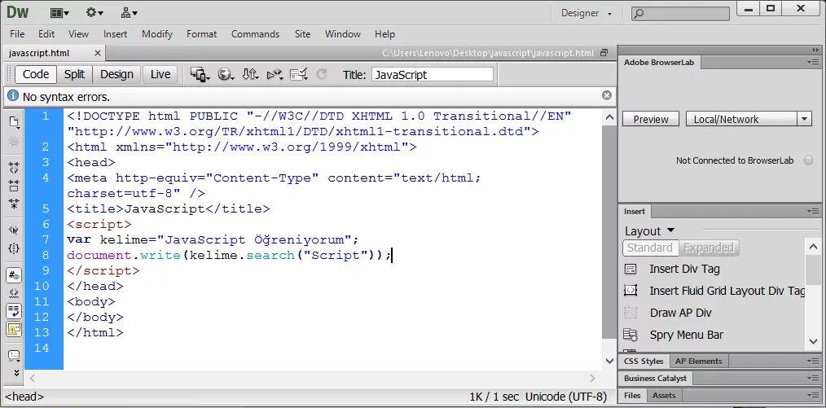Open the Layout menu icon in title bar
The height and width of the screenshot is (408, 826).
(x=59, y=13)
